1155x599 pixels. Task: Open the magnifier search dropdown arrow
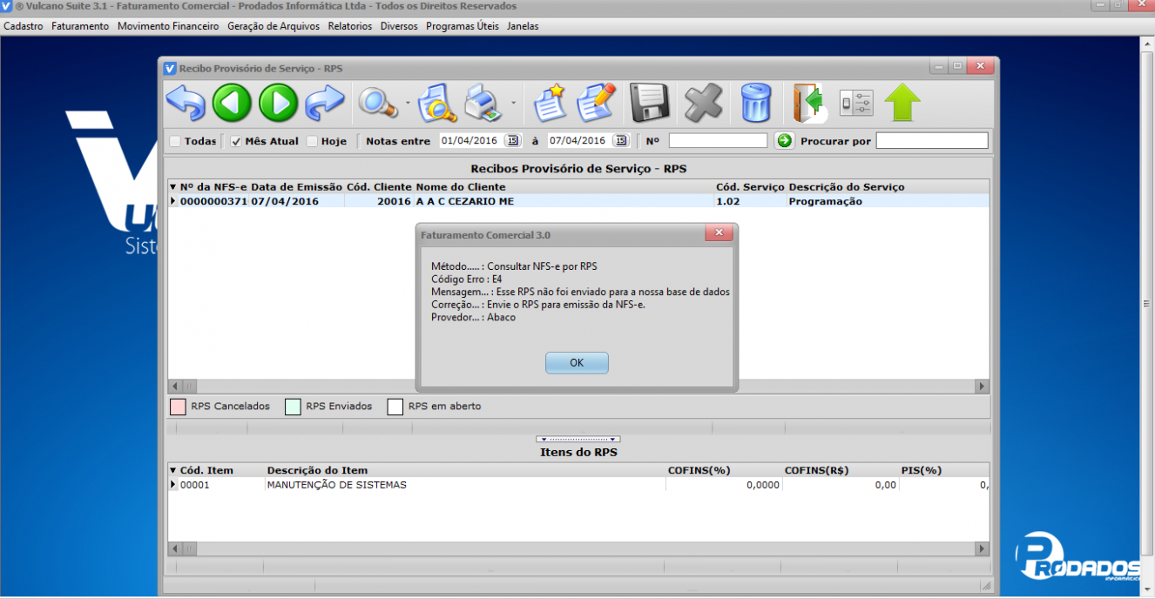408,104
